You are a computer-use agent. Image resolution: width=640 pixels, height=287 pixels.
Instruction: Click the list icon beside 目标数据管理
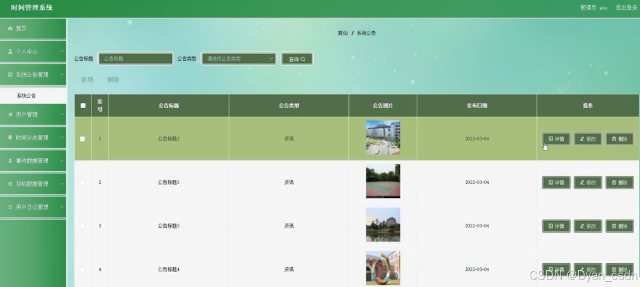10,184
